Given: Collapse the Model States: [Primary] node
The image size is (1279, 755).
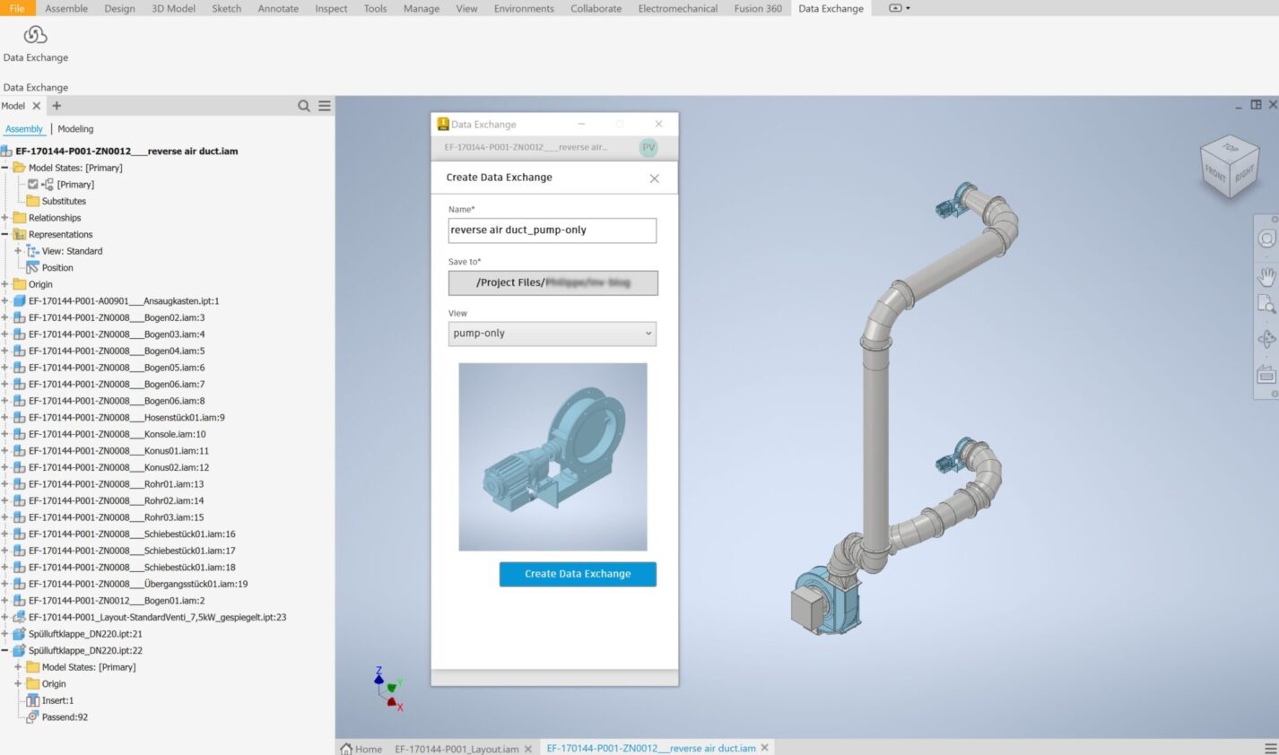Looking at the screenshot, I should tap(5, 168).
